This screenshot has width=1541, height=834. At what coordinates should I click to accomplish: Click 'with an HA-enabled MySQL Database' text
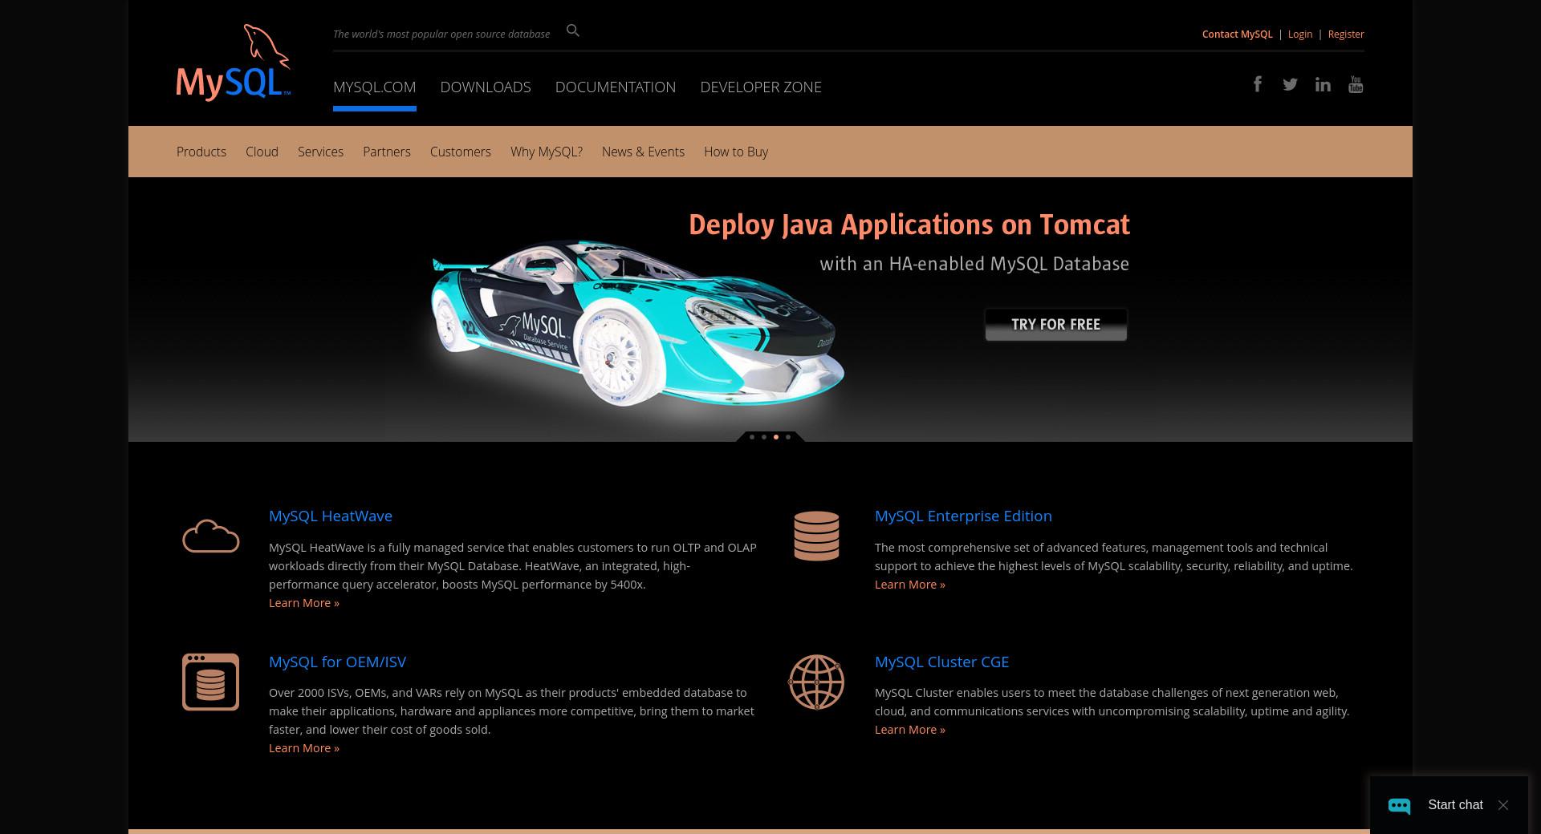(x=974, y=264)
